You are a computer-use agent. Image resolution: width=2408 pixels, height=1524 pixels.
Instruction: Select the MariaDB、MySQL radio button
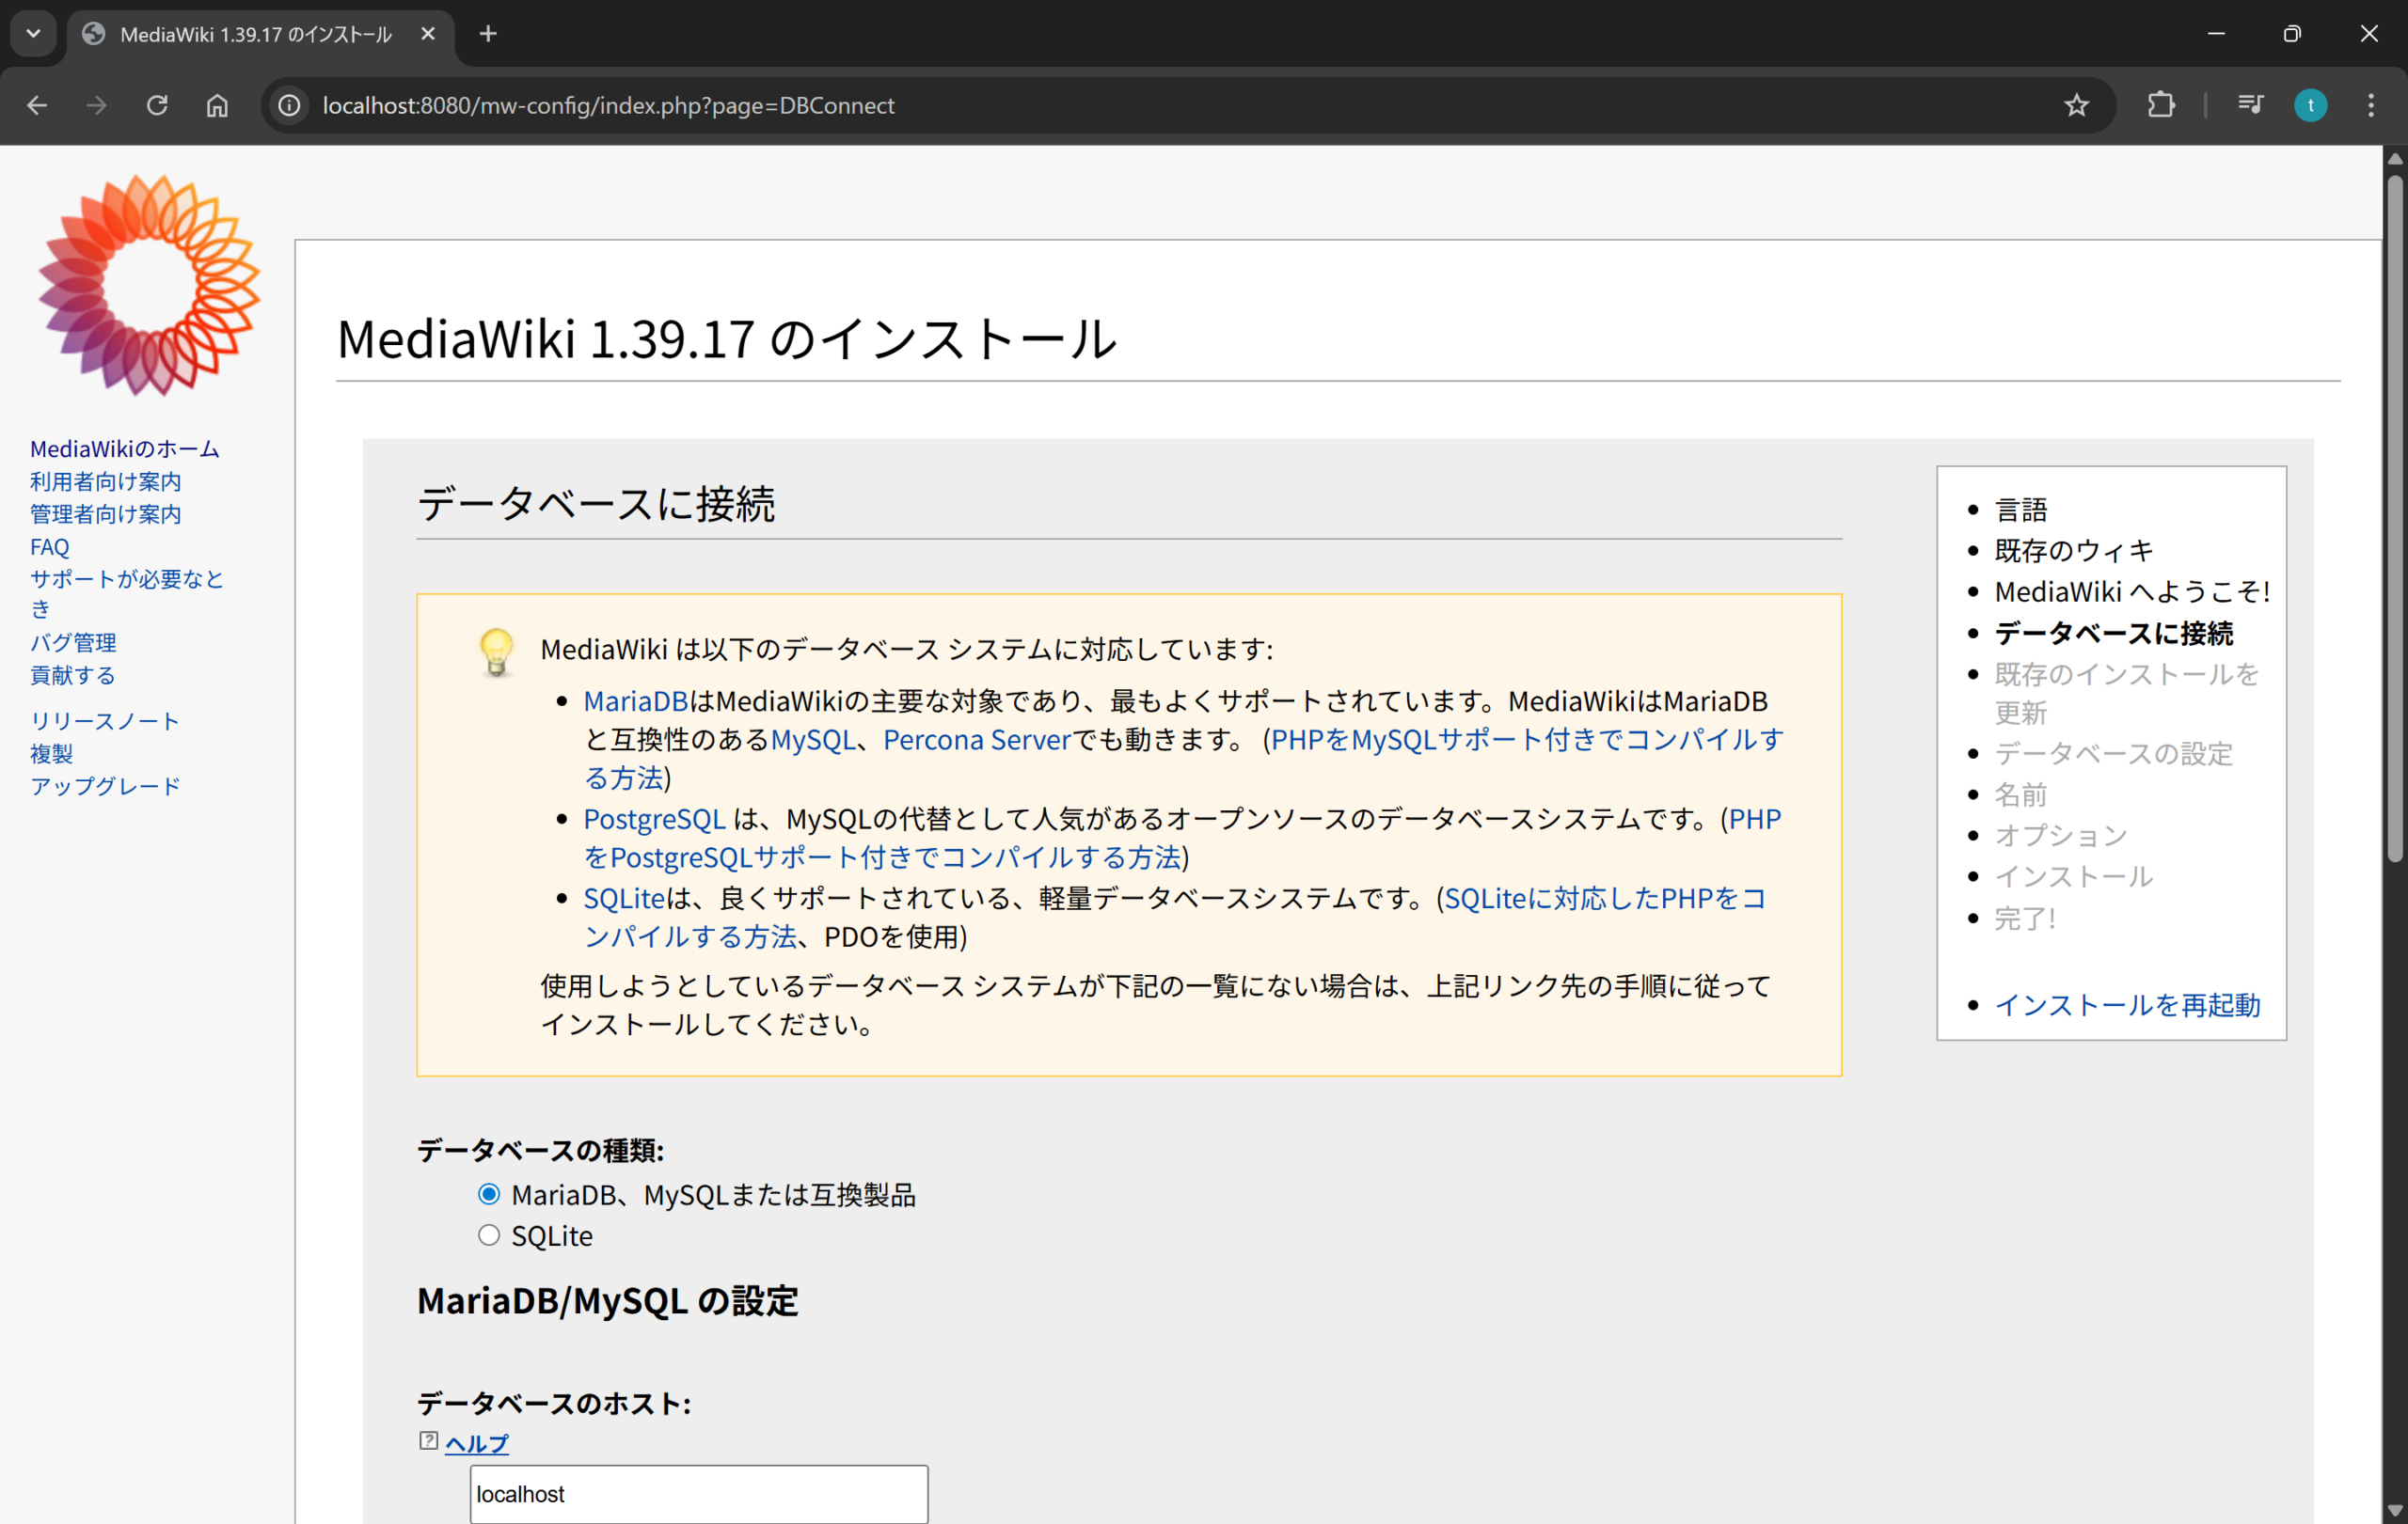489,1194
